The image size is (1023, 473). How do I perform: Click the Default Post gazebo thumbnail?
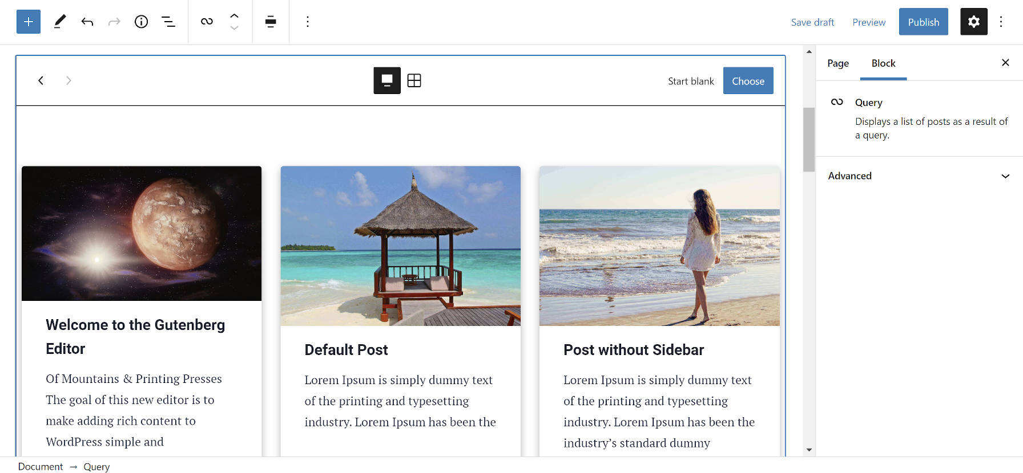coord(400,246)
